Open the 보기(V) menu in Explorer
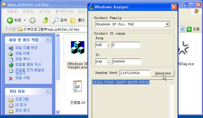Image resolution: width=203 pixels, height=118 pixels. 45,11
